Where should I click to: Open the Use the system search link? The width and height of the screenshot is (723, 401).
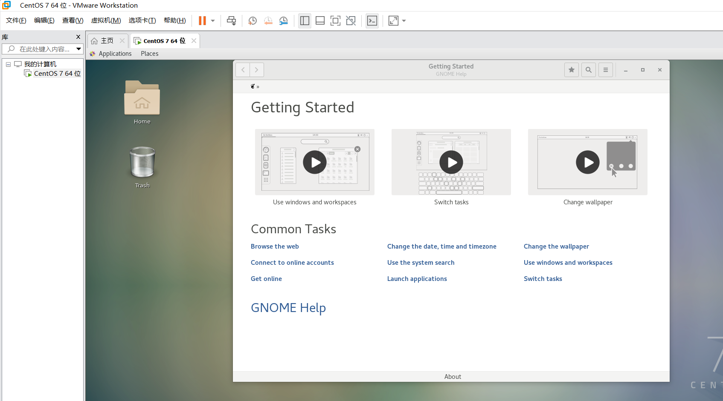(x=421, y=263)
